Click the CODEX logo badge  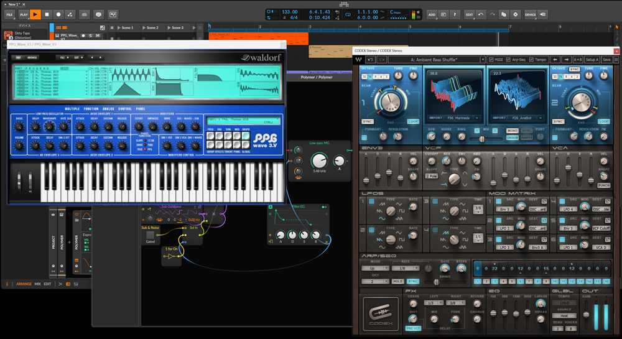381,314
